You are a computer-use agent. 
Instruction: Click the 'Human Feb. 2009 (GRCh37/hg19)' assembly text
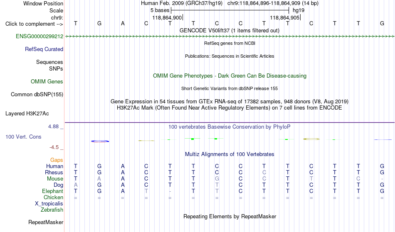coord(182,3)
